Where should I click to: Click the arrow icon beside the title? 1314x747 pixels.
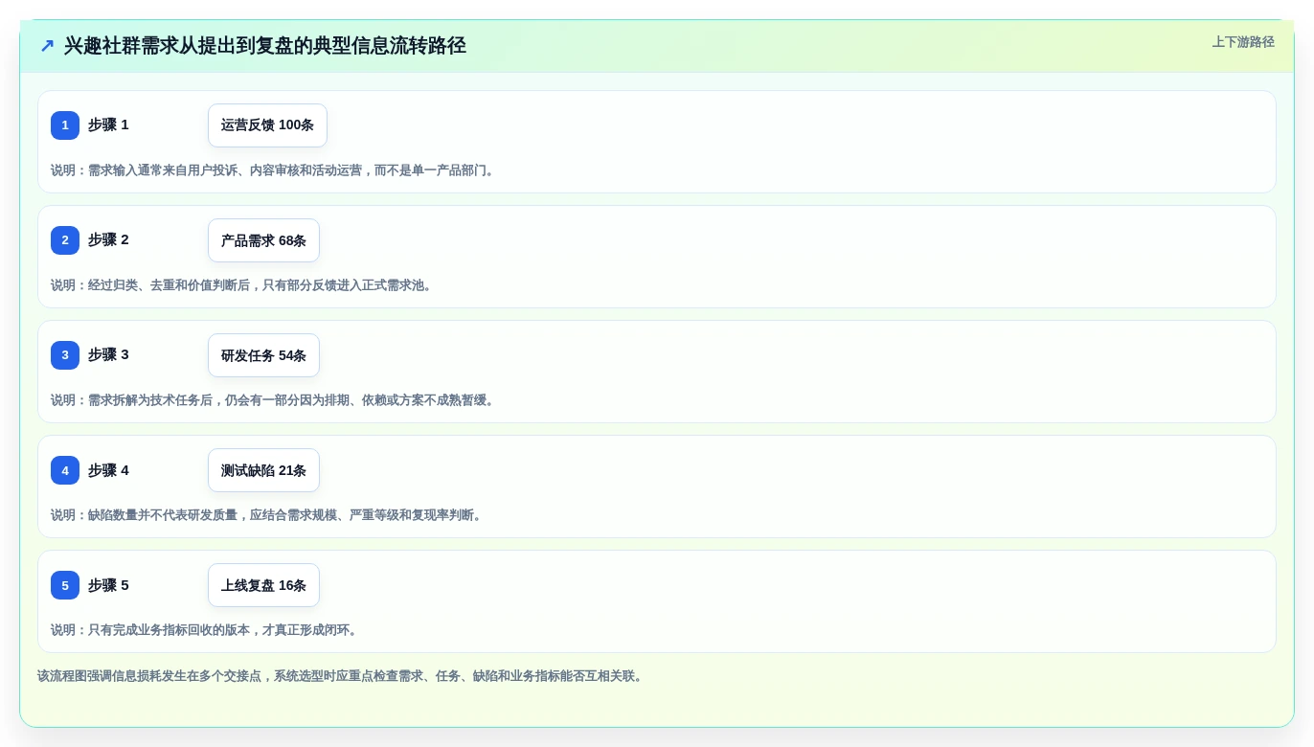(47, 46)
